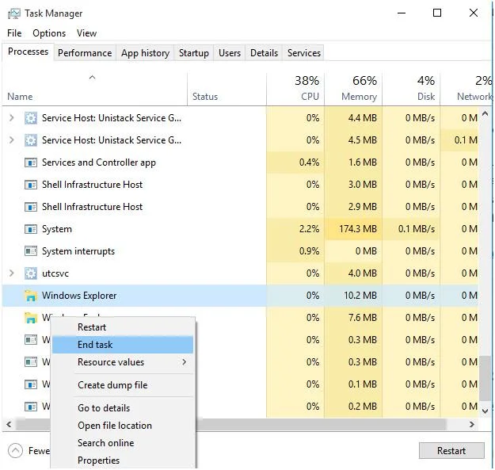
Task: Expand the first Service Host: Unistack Service group
Action: pos(12,118)
